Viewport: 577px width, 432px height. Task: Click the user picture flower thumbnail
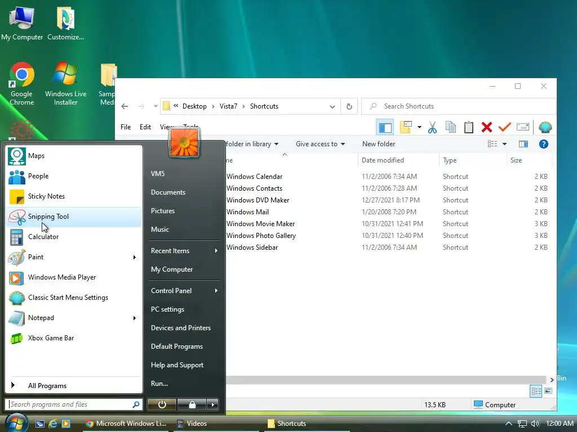184,142
